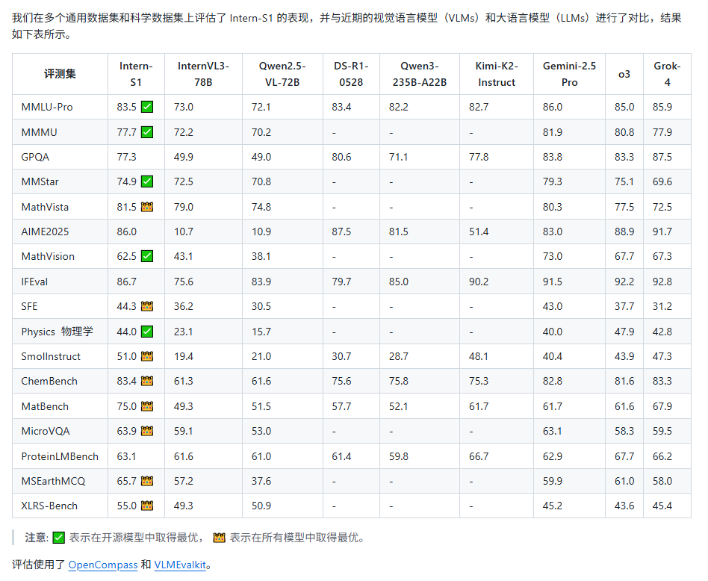Select the MMLU-Pro row label
The height and width of the screenshot is (581, 708).
pos(47,107)
